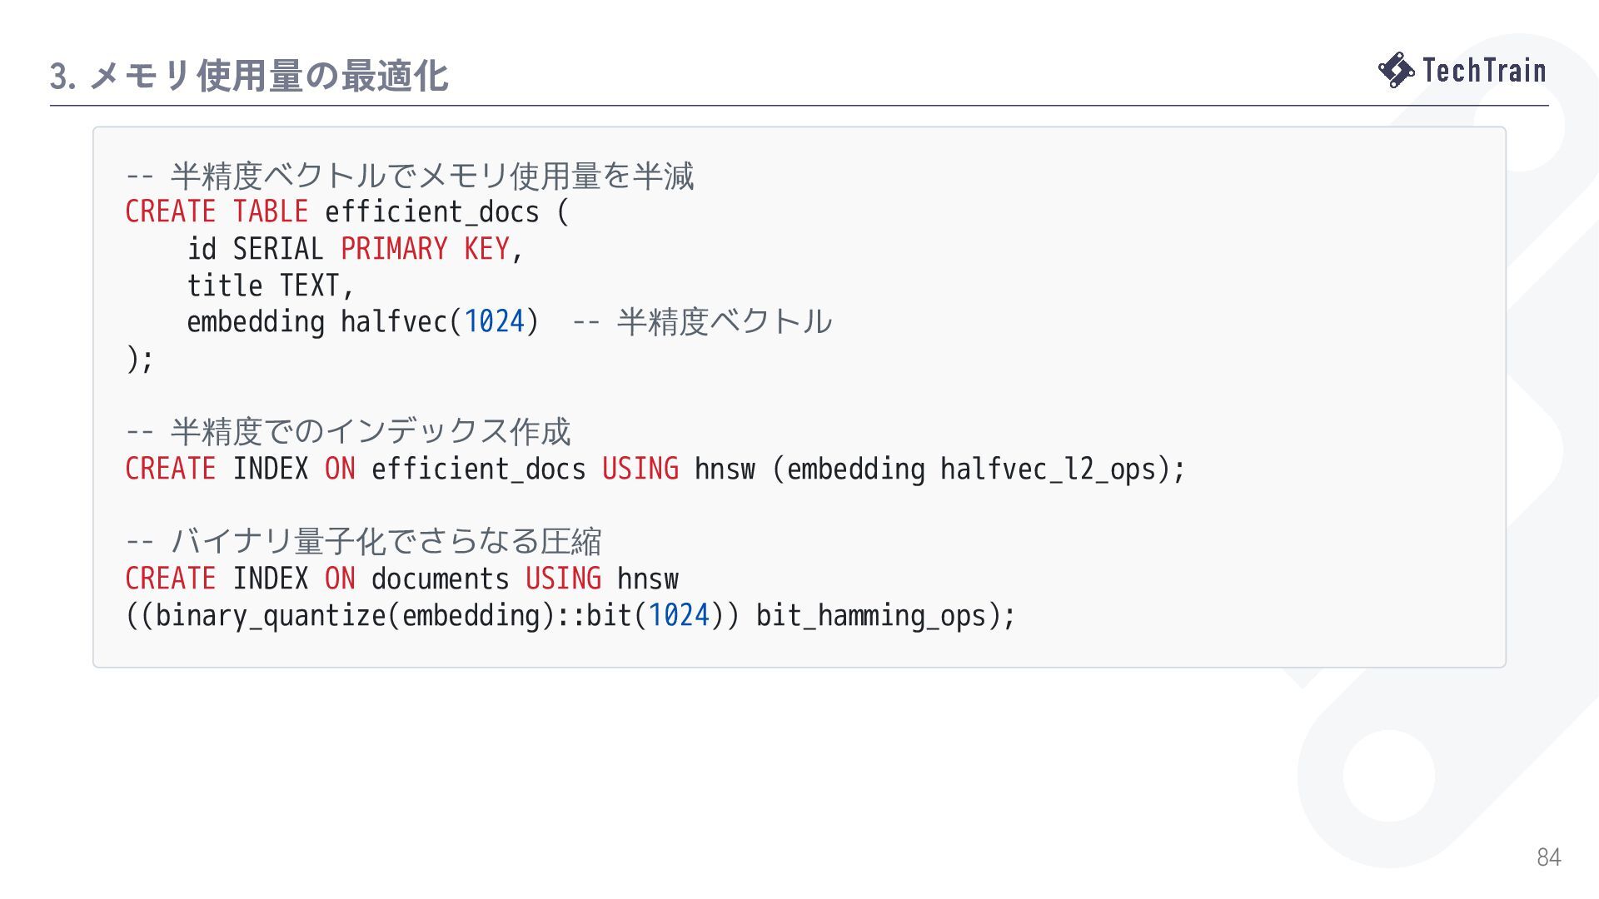Click the documents table name
Screen dimensions: 1599x899
coord(440,579)
